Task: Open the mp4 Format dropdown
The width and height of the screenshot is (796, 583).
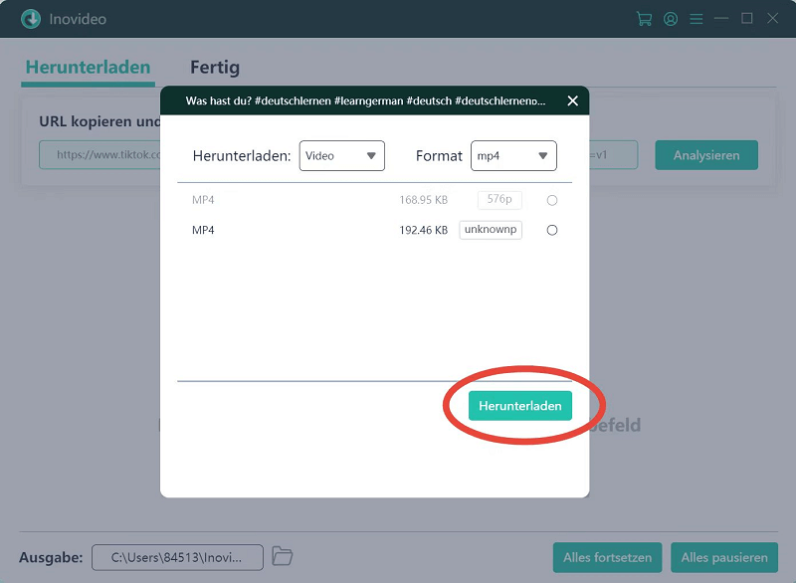Action: click(x=513, y=156)
